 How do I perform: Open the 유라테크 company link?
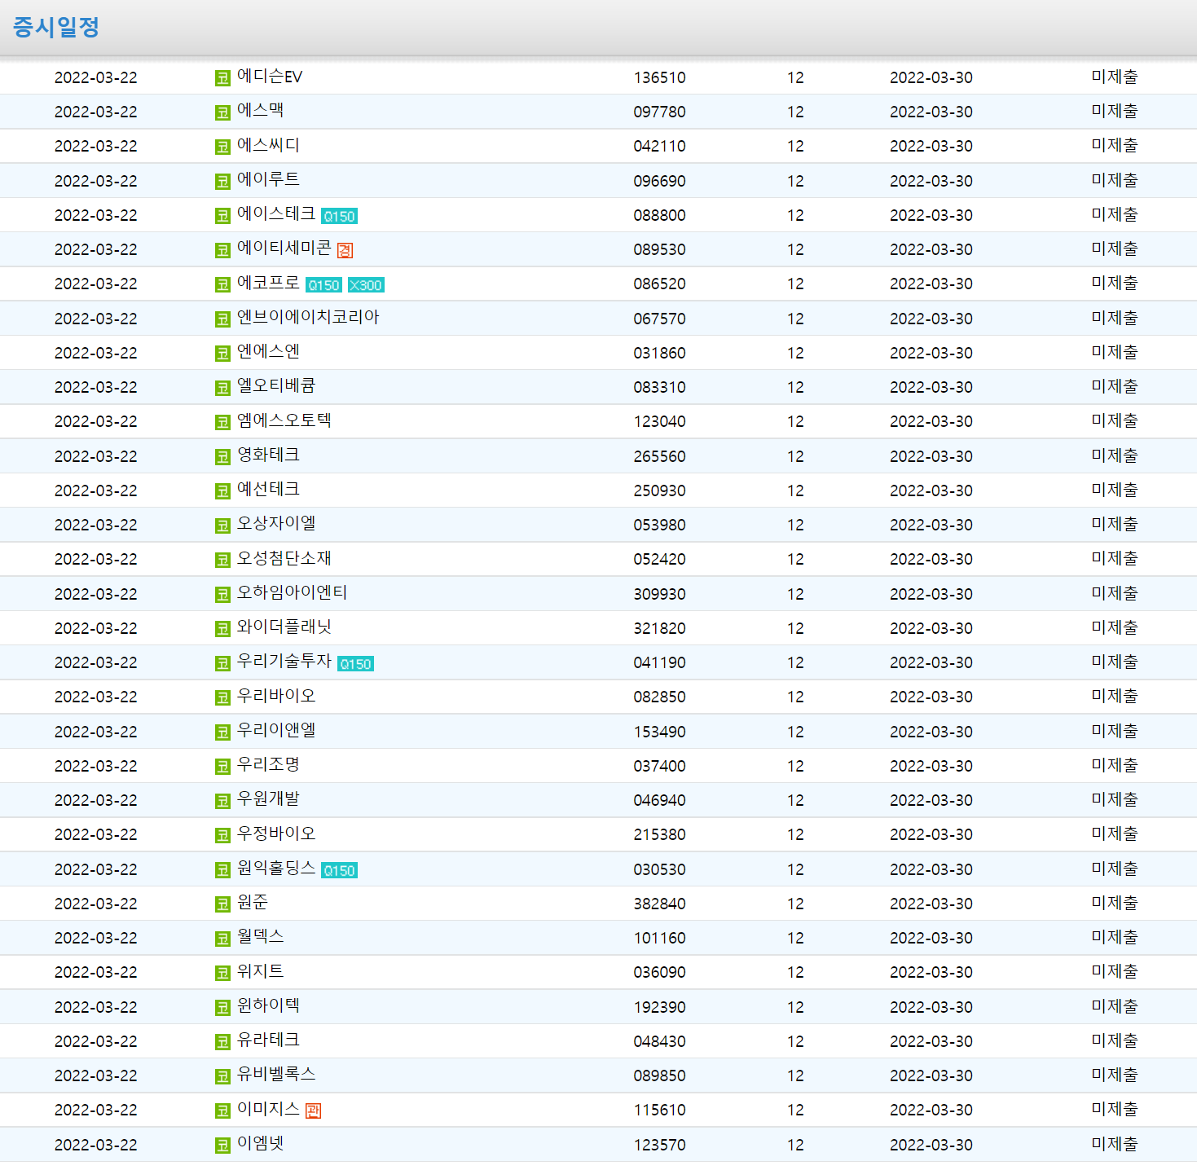tap(268, 1040)
